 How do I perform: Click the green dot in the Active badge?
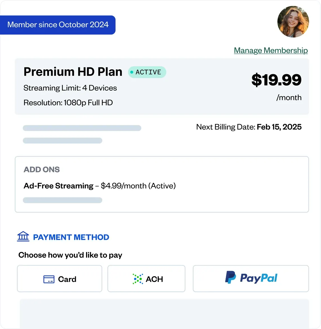tap(132, 72)
